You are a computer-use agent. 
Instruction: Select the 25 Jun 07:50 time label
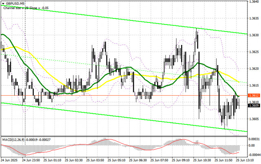click(x=159, y=160)
